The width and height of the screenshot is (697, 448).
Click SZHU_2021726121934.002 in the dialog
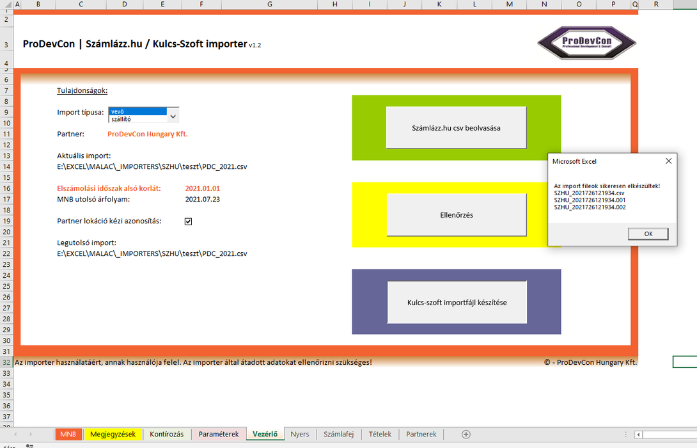[x=590, y=207]
